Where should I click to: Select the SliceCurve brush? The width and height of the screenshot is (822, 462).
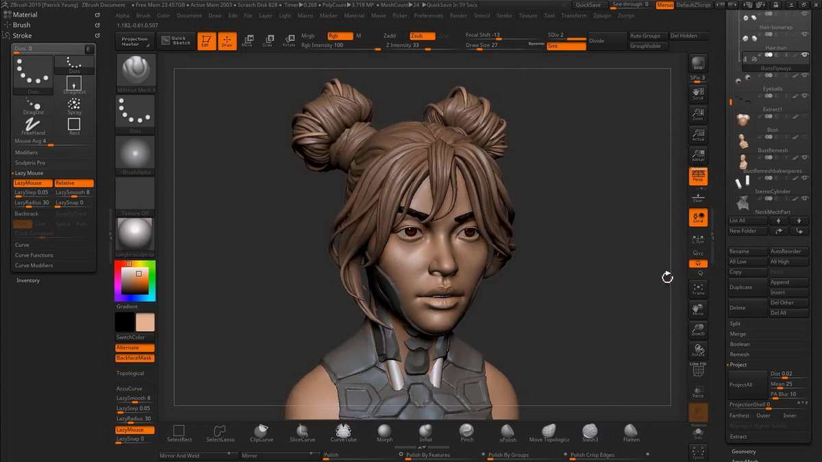click(x=302, y=433)
